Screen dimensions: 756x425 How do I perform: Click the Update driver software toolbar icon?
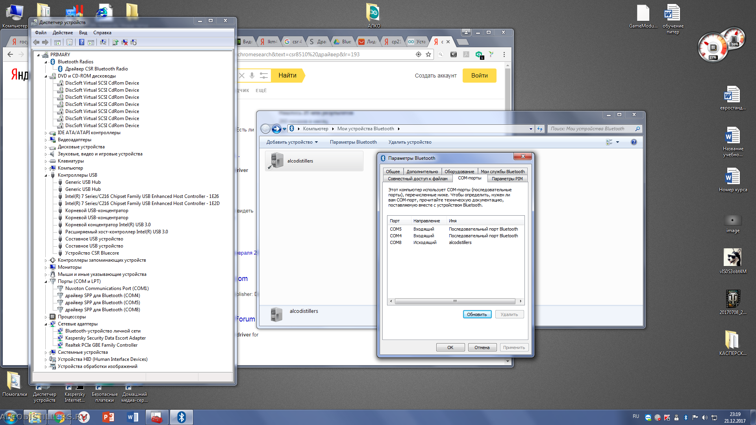[x=115, y=42]
